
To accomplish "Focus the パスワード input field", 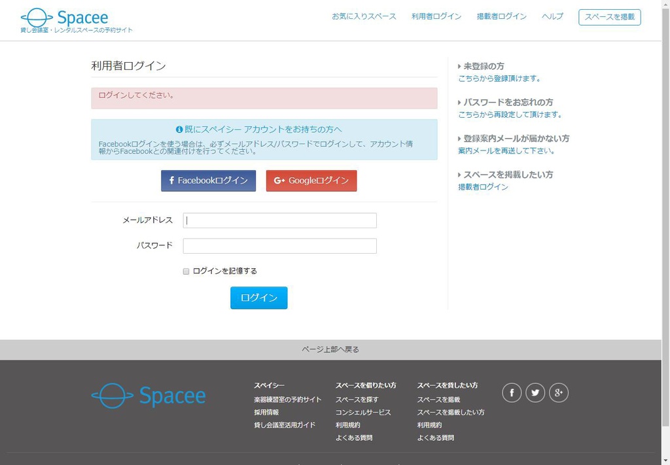I will click(280, 246).
